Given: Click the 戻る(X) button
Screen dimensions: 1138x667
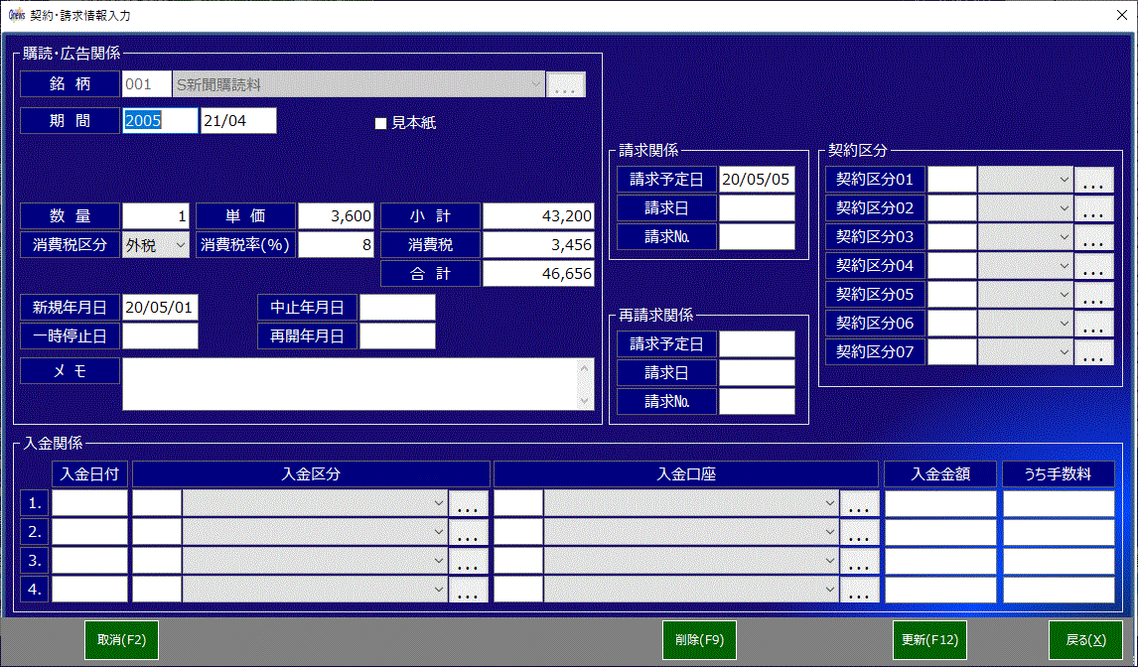Looking at the screenshot, I should (1085, 640).
